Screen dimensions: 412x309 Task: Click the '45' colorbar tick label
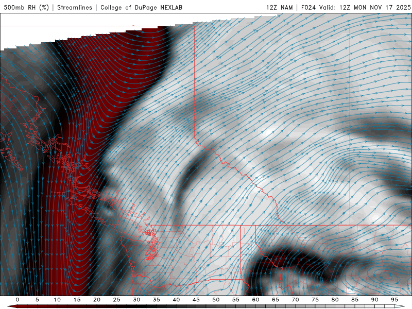pos(196,300)
